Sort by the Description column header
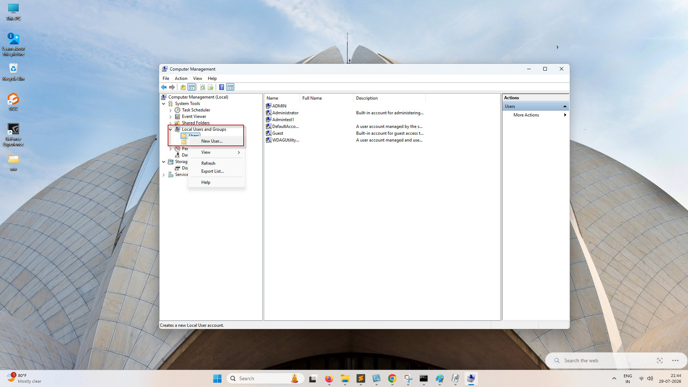The height and width of the screenshot is (387, 688). pos(390,98)
